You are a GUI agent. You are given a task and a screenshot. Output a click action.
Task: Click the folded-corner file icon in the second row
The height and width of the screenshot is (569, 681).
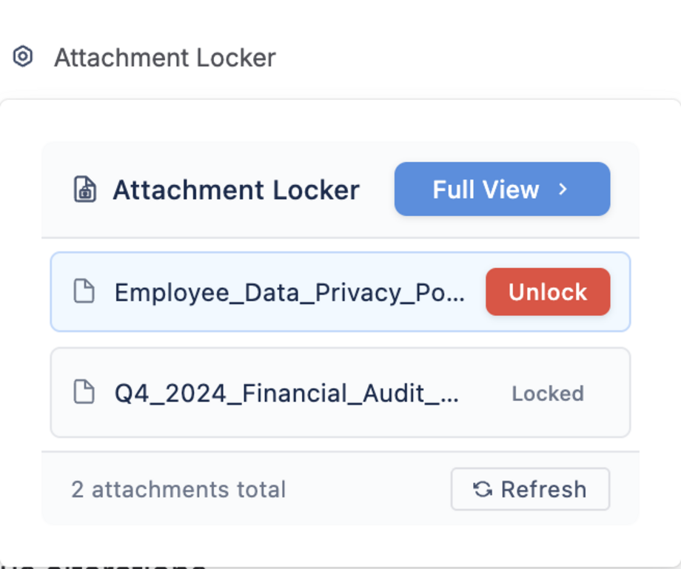[x=84, y=393]
